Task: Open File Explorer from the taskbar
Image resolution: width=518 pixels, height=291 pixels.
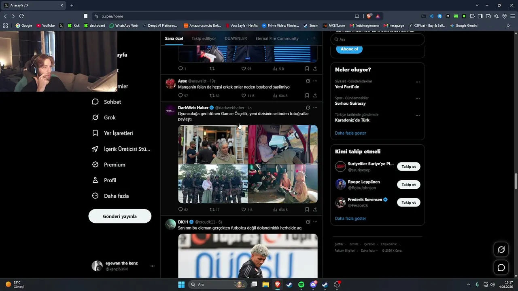Action: click(265, 285)
